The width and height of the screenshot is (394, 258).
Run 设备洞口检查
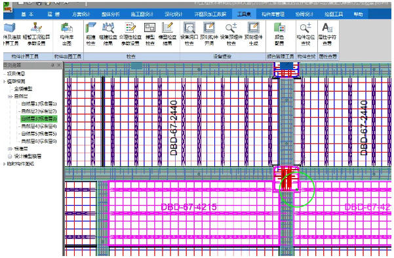coord(189,34)
